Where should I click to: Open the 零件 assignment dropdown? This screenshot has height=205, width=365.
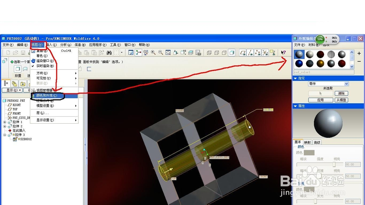point(328,84)
